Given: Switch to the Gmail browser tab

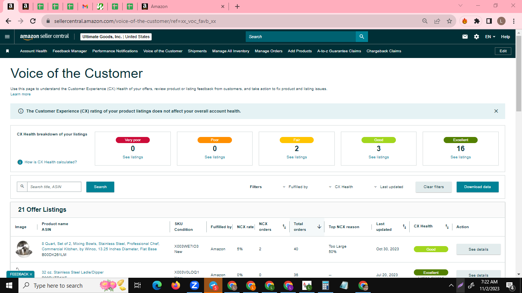Looking at the screenshot, I should (85, 6).
